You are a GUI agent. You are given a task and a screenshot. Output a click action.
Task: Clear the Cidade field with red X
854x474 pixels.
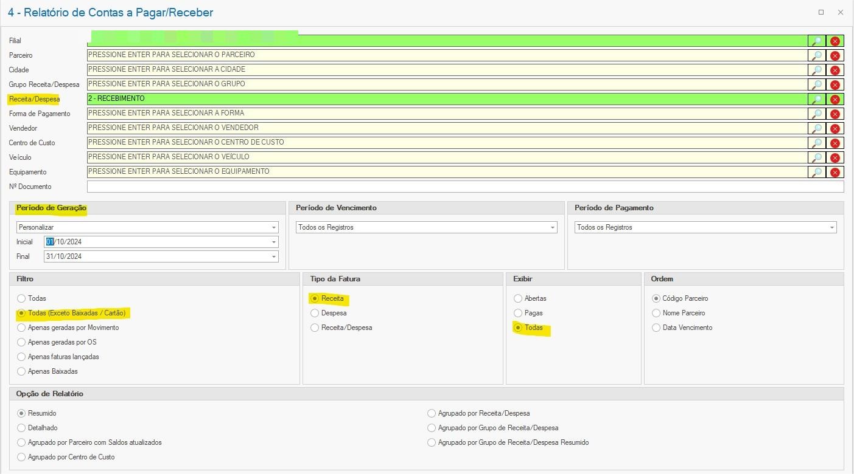point(835,70)
